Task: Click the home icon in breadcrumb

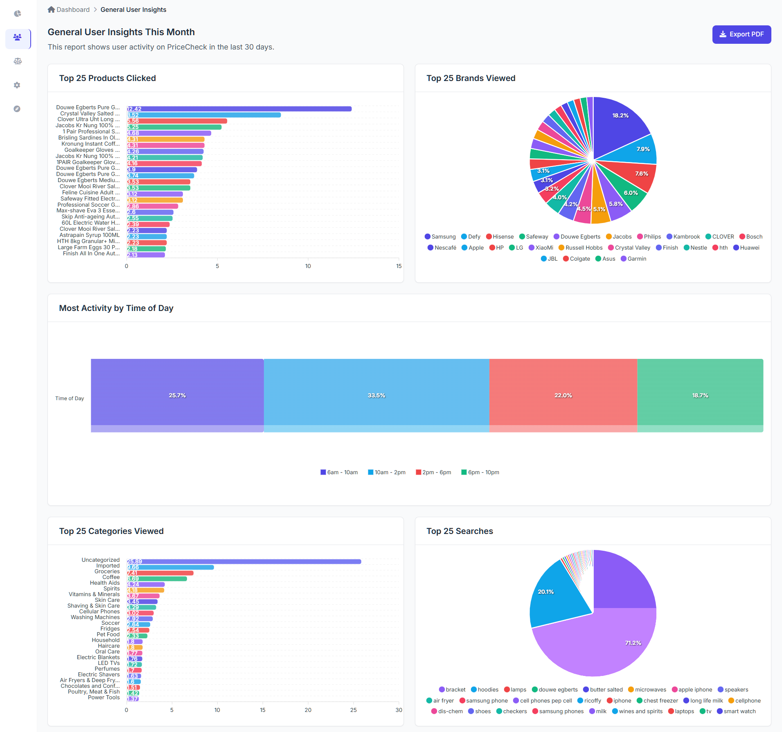Action: tap(51, 9)
